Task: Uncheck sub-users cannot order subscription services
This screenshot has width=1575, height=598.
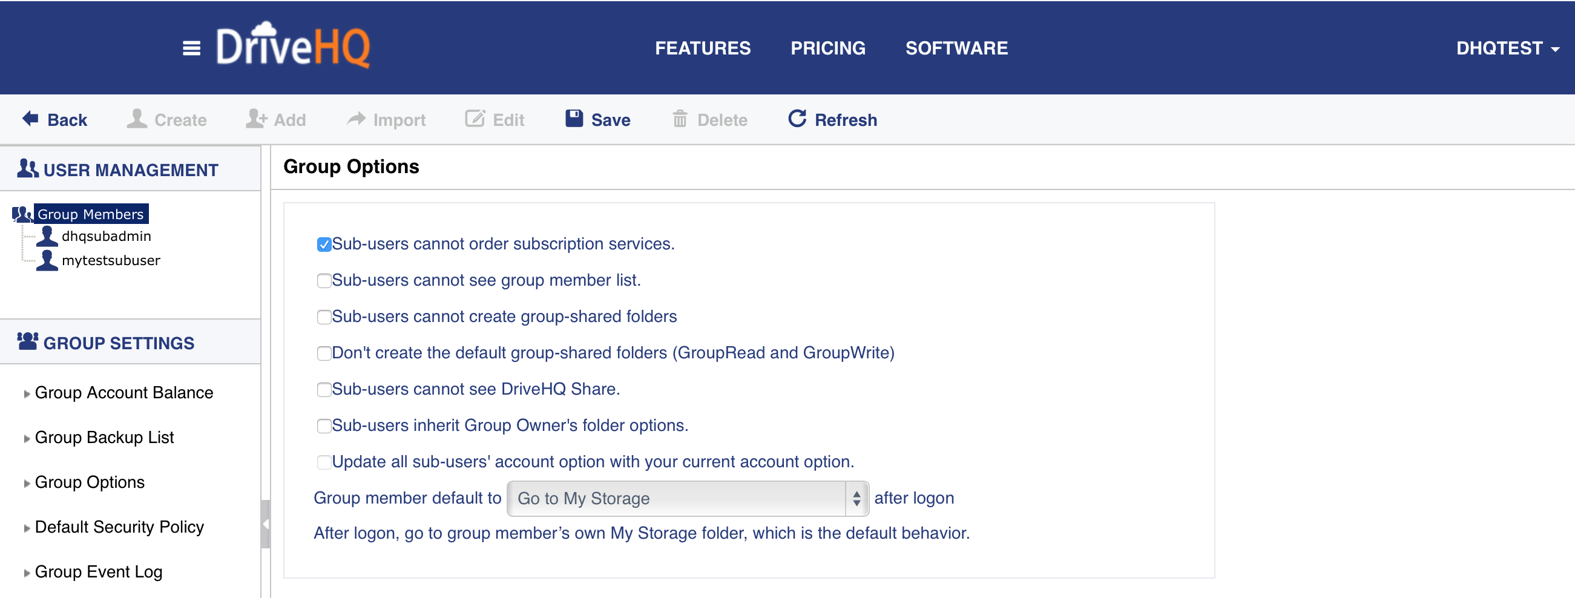Action: (324, 245)
